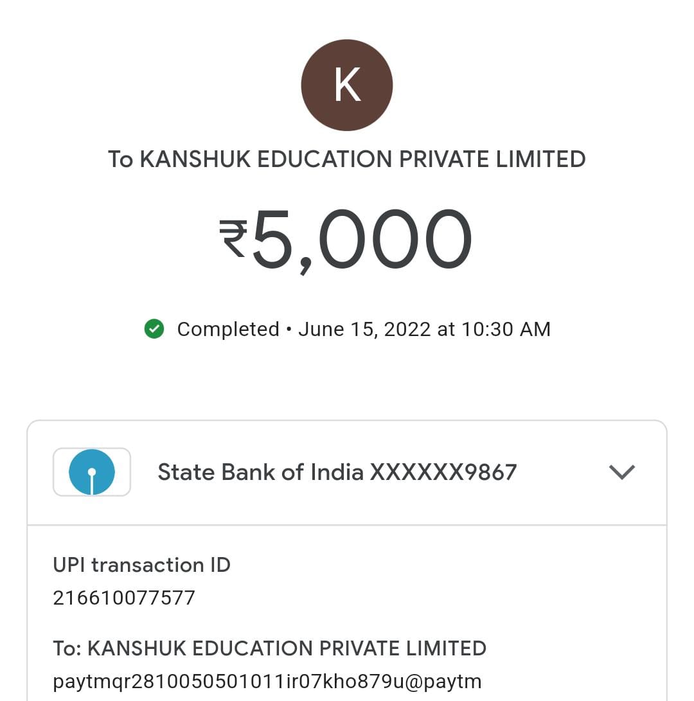Click the UPI transaction ID label
Image resolution: width=694 pixels, height=701 pixels.
[x=141, y=565]
